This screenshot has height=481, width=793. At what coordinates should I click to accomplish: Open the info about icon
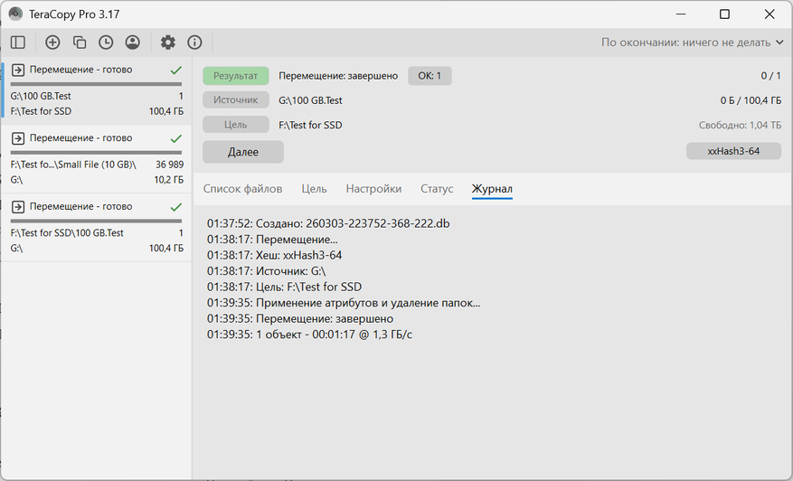click(194, 42)
